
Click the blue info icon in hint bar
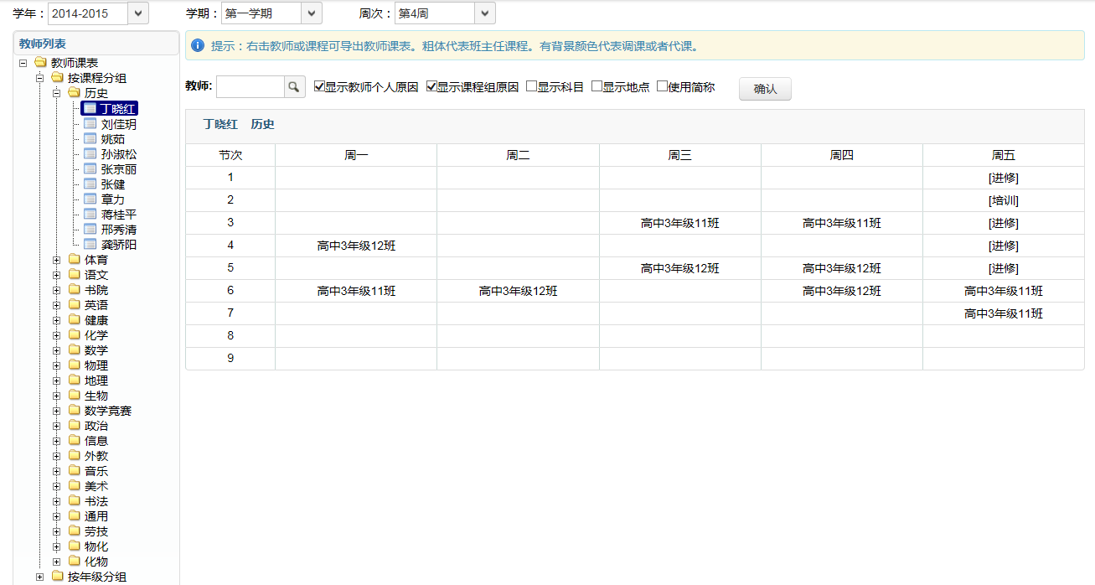pyautogui.click(x=198, y=45)
